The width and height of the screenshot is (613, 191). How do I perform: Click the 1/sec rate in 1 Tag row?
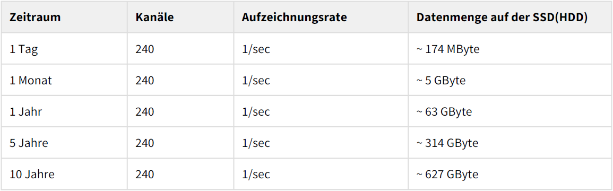click(256, 49)
